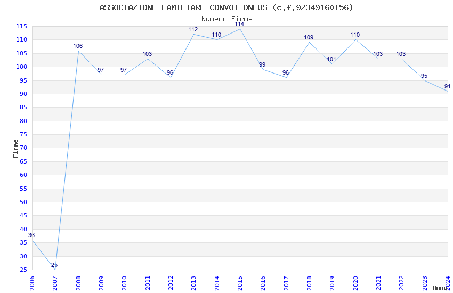Click the x-axis year 2013

[193, 283]
